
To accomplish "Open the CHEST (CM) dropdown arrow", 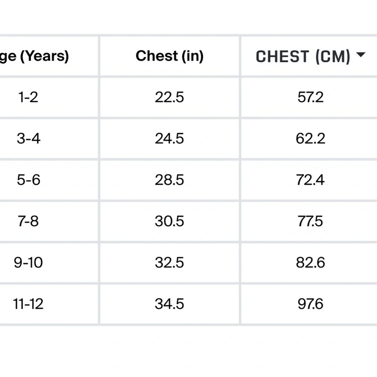I will pyautogui.click(x=361, y=55).
